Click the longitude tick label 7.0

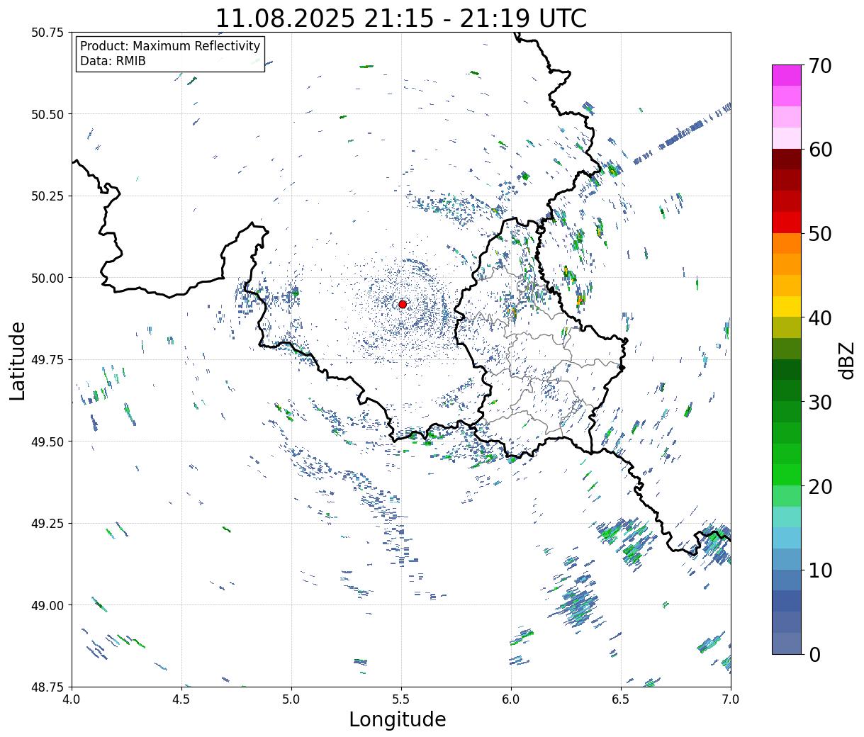731,699
